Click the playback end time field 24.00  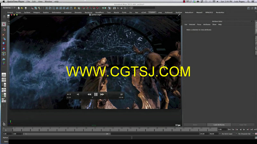(204, 134)
